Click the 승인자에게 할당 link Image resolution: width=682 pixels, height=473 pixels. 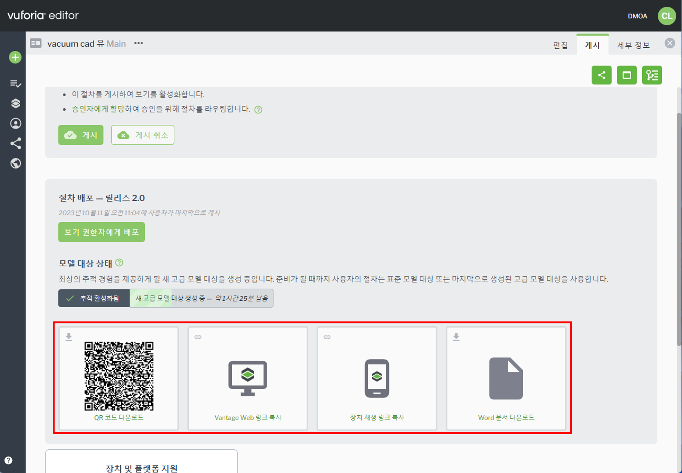point(98,109)
